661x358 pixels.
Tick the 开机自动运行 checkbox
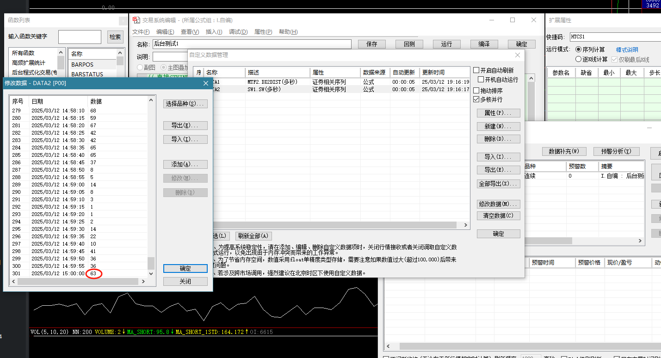(x=481, y=80)
